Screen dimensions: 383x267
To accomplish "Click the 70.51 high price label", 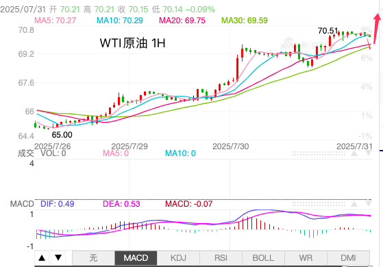I will [x=328, y=31].
